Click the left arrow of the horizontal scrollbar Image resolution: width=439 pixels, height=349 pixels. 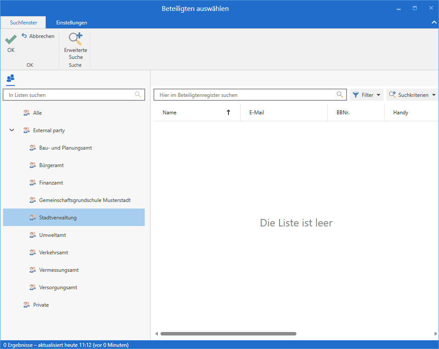(x=157, y=334)
